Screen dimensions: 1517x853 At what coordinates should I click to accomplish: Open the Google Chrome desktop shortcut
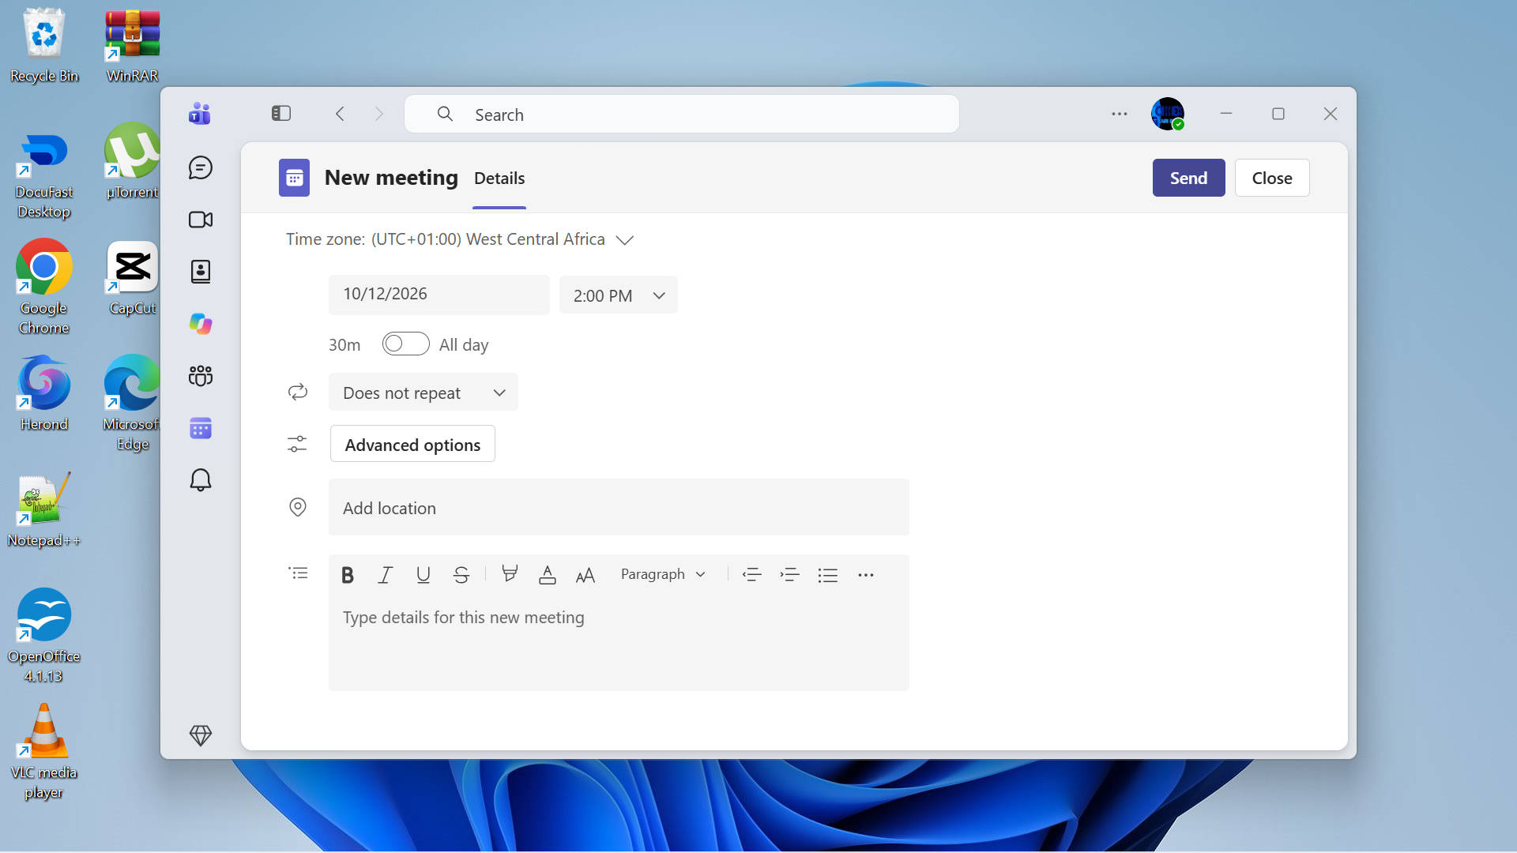click(44, 287)
